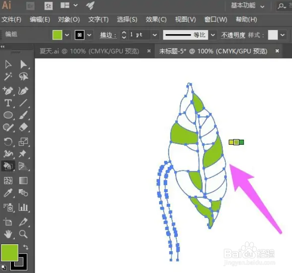292x273 pixels.
Task: Select the Ellipse tool
Action: (8, 115)
